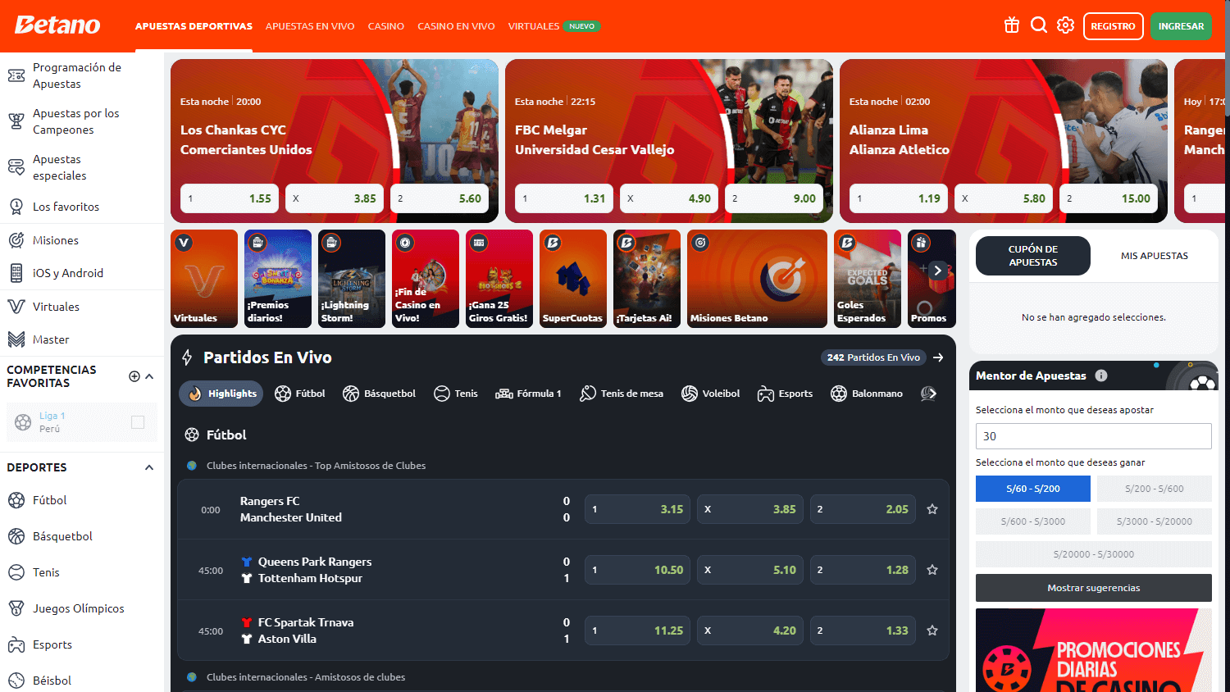
Task: Favorite the Rangers FC match star
Action: (x=932, y=509)
